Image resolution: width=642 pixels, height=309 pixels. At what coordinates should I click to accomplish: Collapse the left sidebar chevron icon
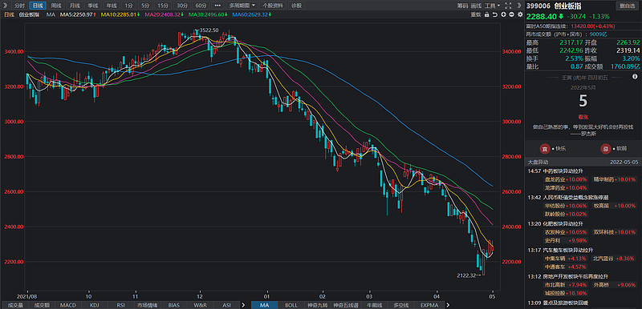pyautogui.click(x=5, y=6)
